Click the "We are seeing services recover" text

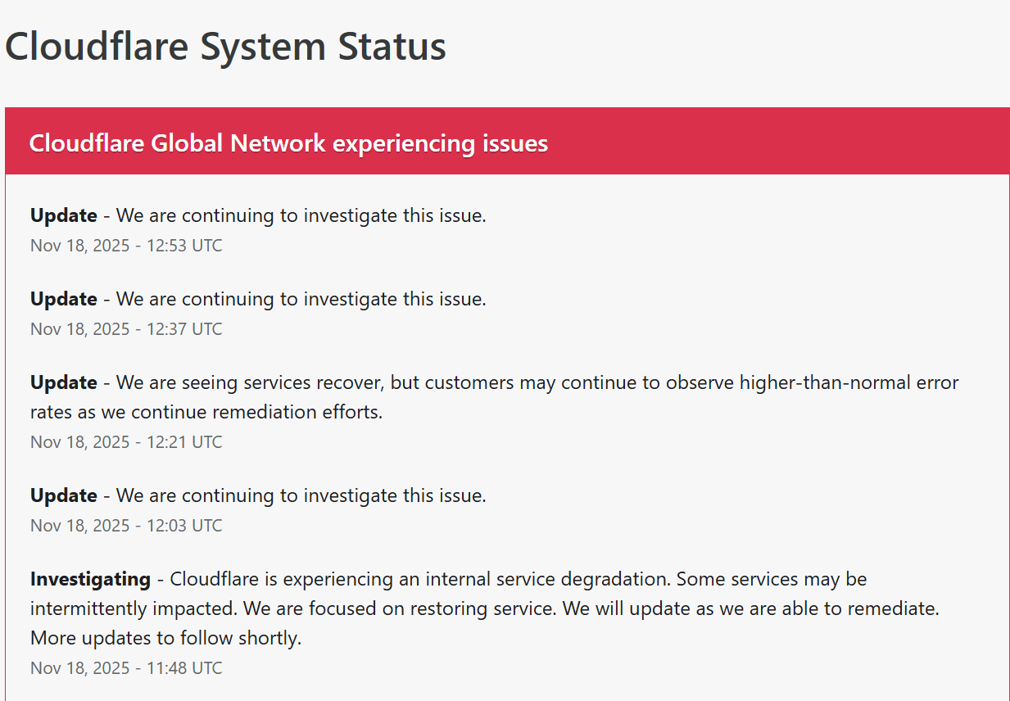click(x=249, y=382)
